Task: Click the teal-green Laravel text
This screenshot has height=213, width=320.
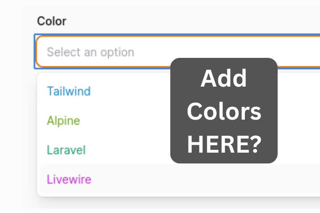Action: point(66,150)
